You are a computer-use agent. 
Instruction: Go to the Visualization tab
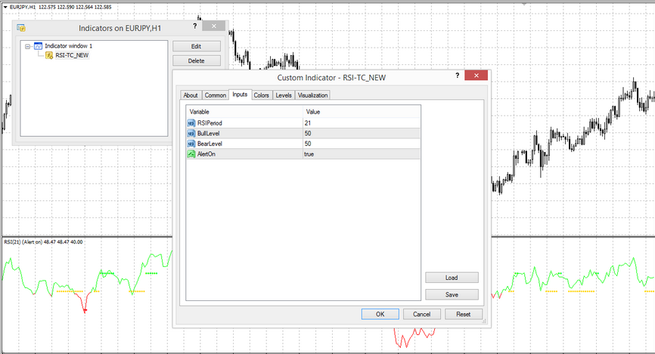312,95
